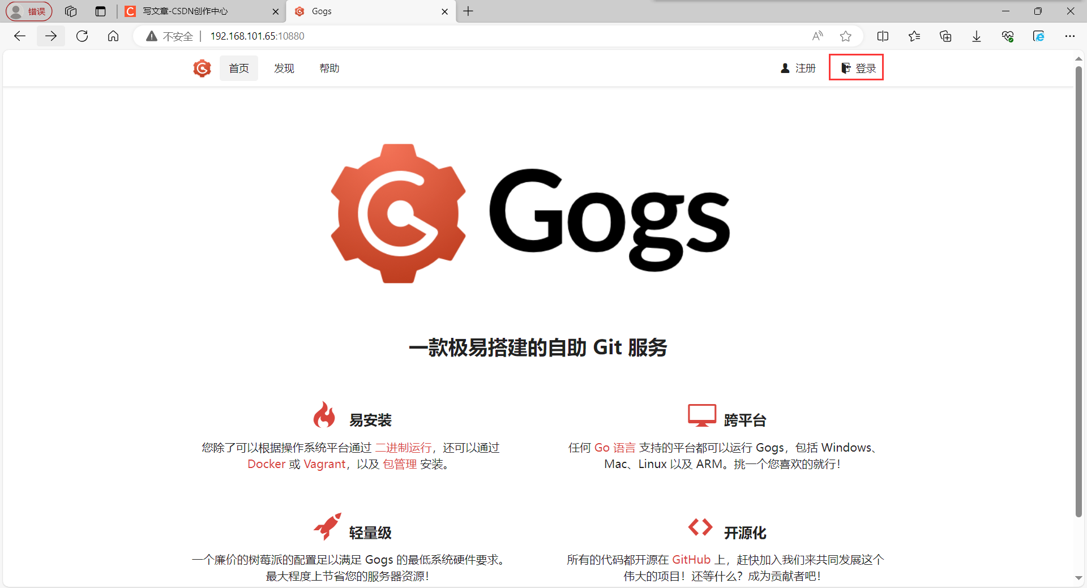The width and height of the screenshot is (1087, 588).
Task: Click the rocket icon beside 轻量级
Action: (x=328, y=527)
